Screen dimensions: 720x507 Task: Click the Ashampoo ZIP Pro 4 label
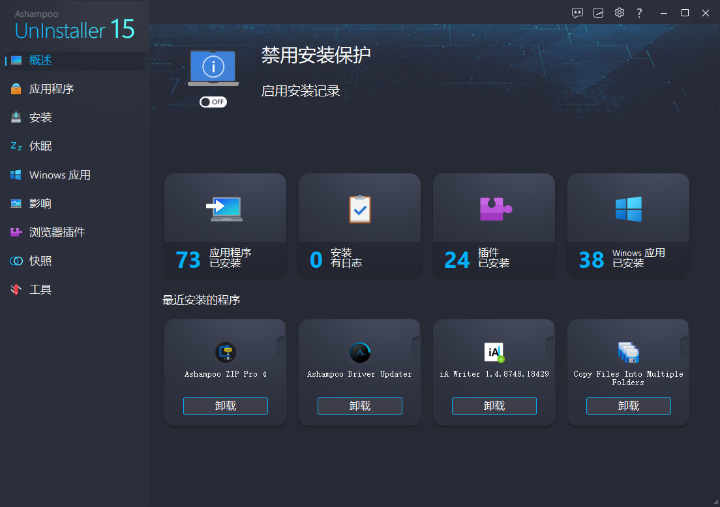[x=226, y=374]
